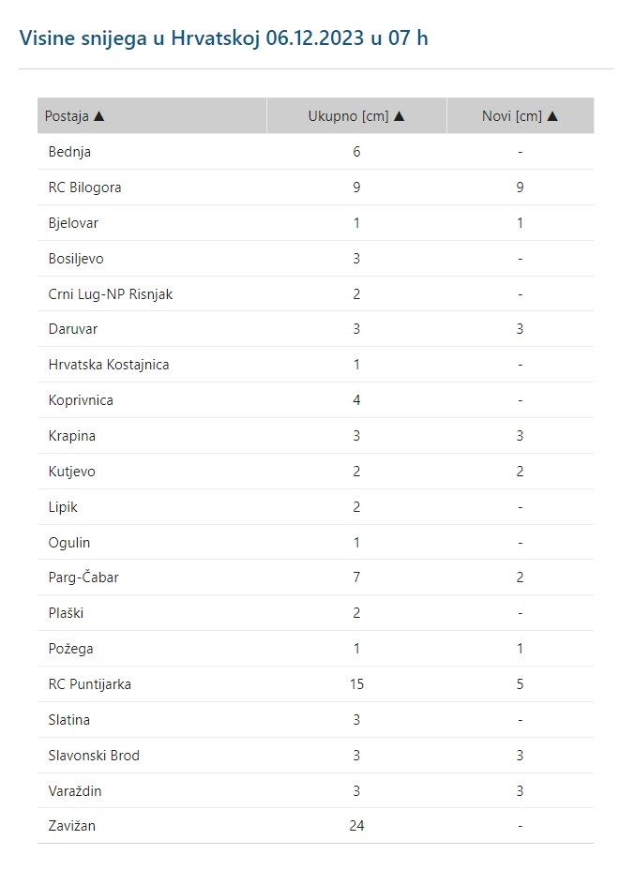Click the Koprivnica station name
This screenshot has width=634, height=870.
point(81,400)
